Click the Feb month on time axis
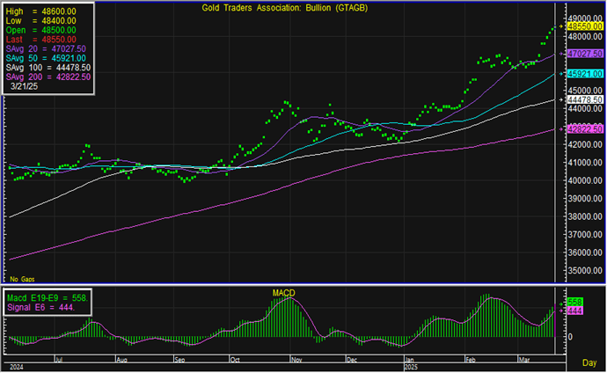This screenshot has height=373, width=607. (x=471, y=360)
